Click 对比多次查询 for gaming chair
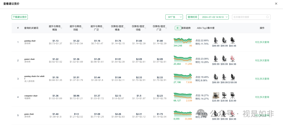 [x=262, y=42]
